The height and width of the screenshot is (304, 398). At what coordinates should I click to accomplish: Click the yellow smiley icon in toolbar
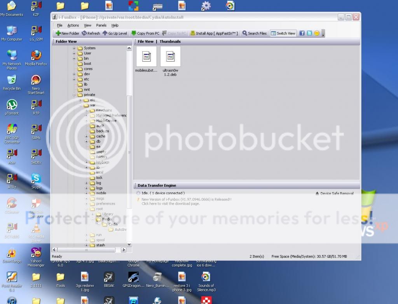[x=317, y=33]
